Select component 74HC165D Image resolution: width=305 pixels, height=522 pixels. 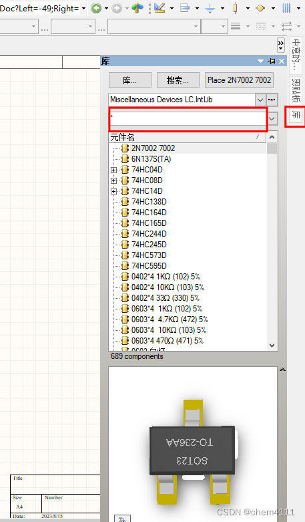pyautogui.click(x=149, y=223)
